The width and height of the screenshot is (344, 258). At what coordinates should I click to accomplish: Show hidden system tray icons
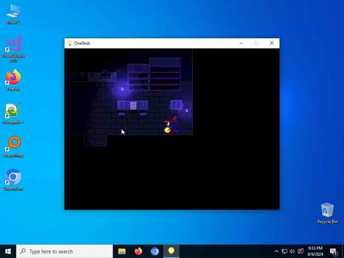click(x=276, y=251)
